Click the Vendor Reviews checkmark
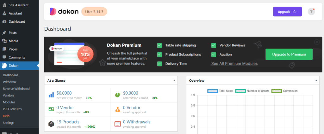The width and height of the screenshot is (324, 134). [214, 45]
